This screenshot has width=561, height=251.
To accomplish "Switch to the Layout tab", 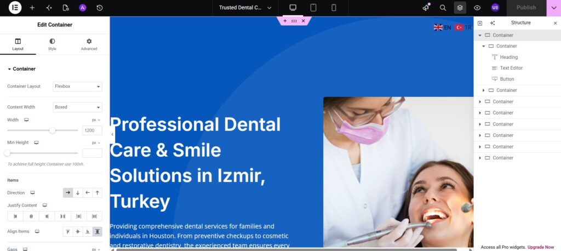I will click(x=18, y=44).
